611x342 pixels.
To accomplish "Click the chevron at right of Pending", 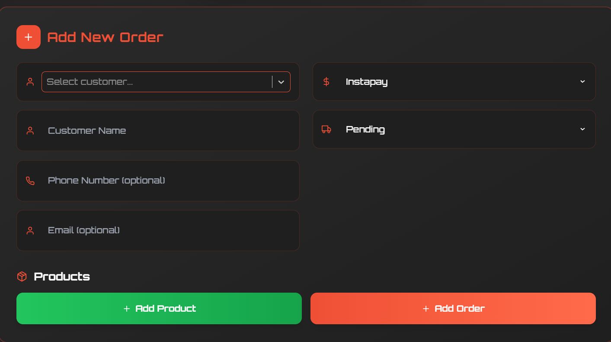I will (582, 129).
